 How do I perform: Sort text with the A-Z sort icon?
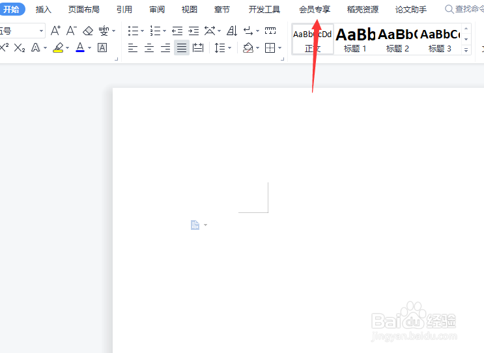tap(232, 31)
